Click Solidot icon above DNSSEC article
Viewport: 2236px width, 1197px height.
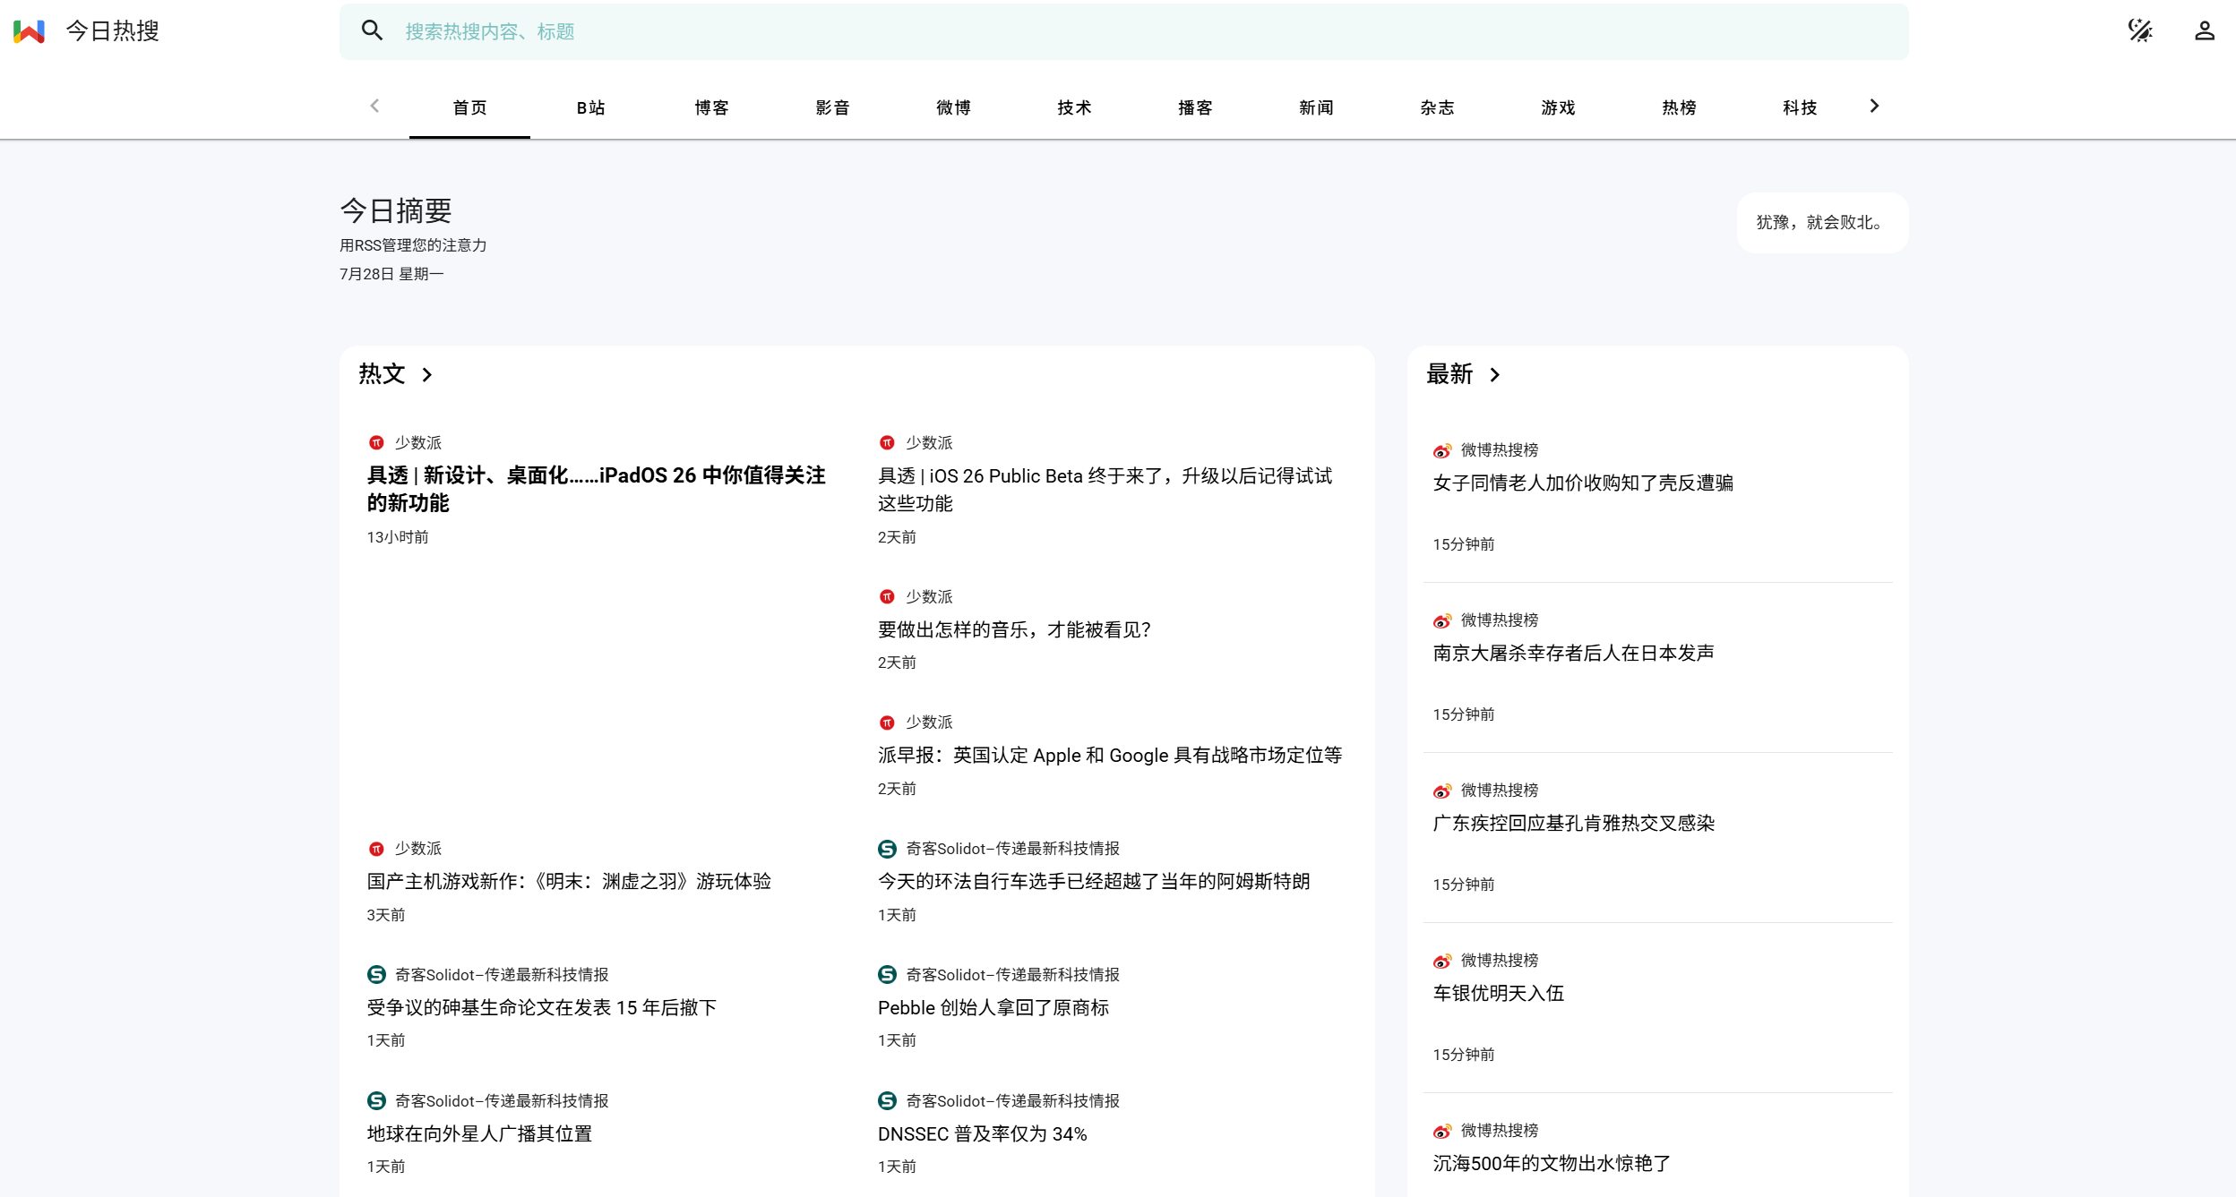click(887, 1101)
